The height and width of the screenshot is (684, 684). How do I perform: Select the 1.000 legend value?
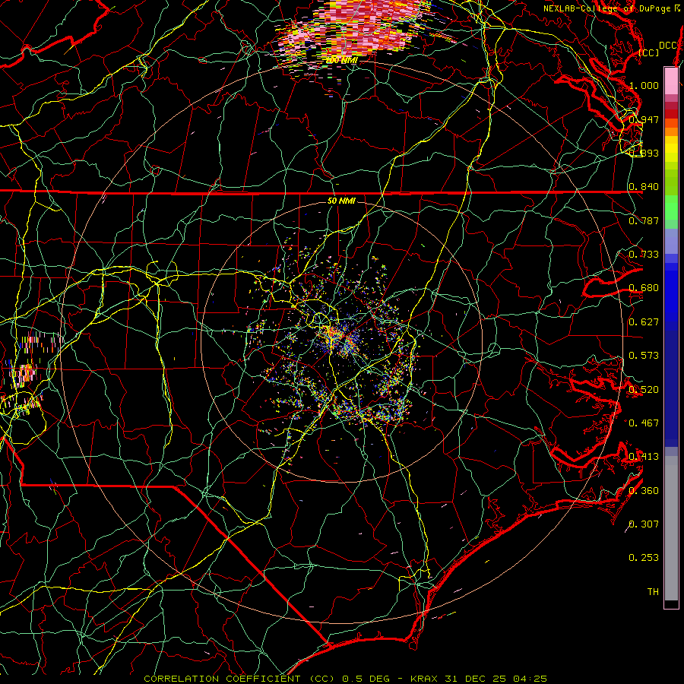click(644, 85)
